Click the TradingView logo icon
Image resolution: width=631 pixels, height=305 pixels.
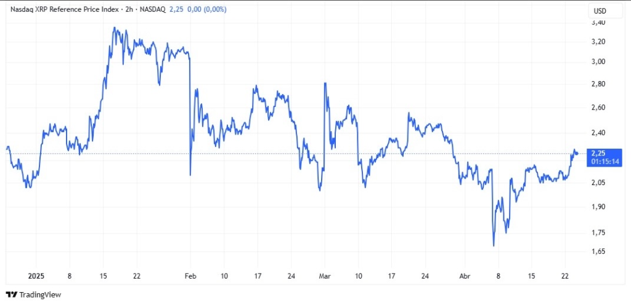coord(10,295)
